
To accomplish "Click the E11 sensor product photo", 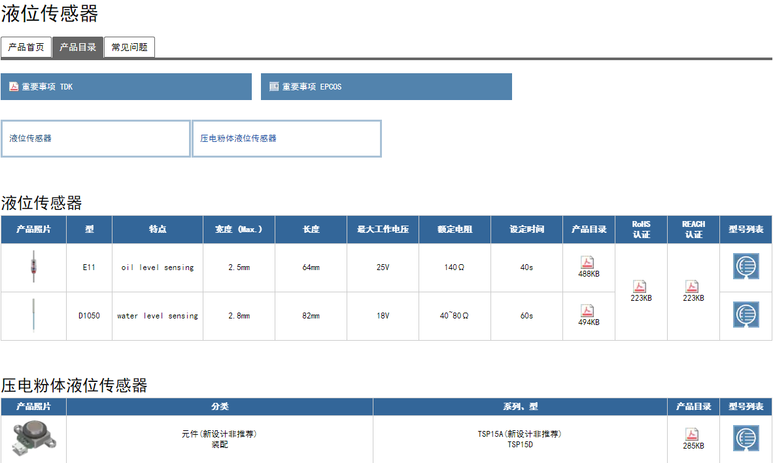I will 33,267.
